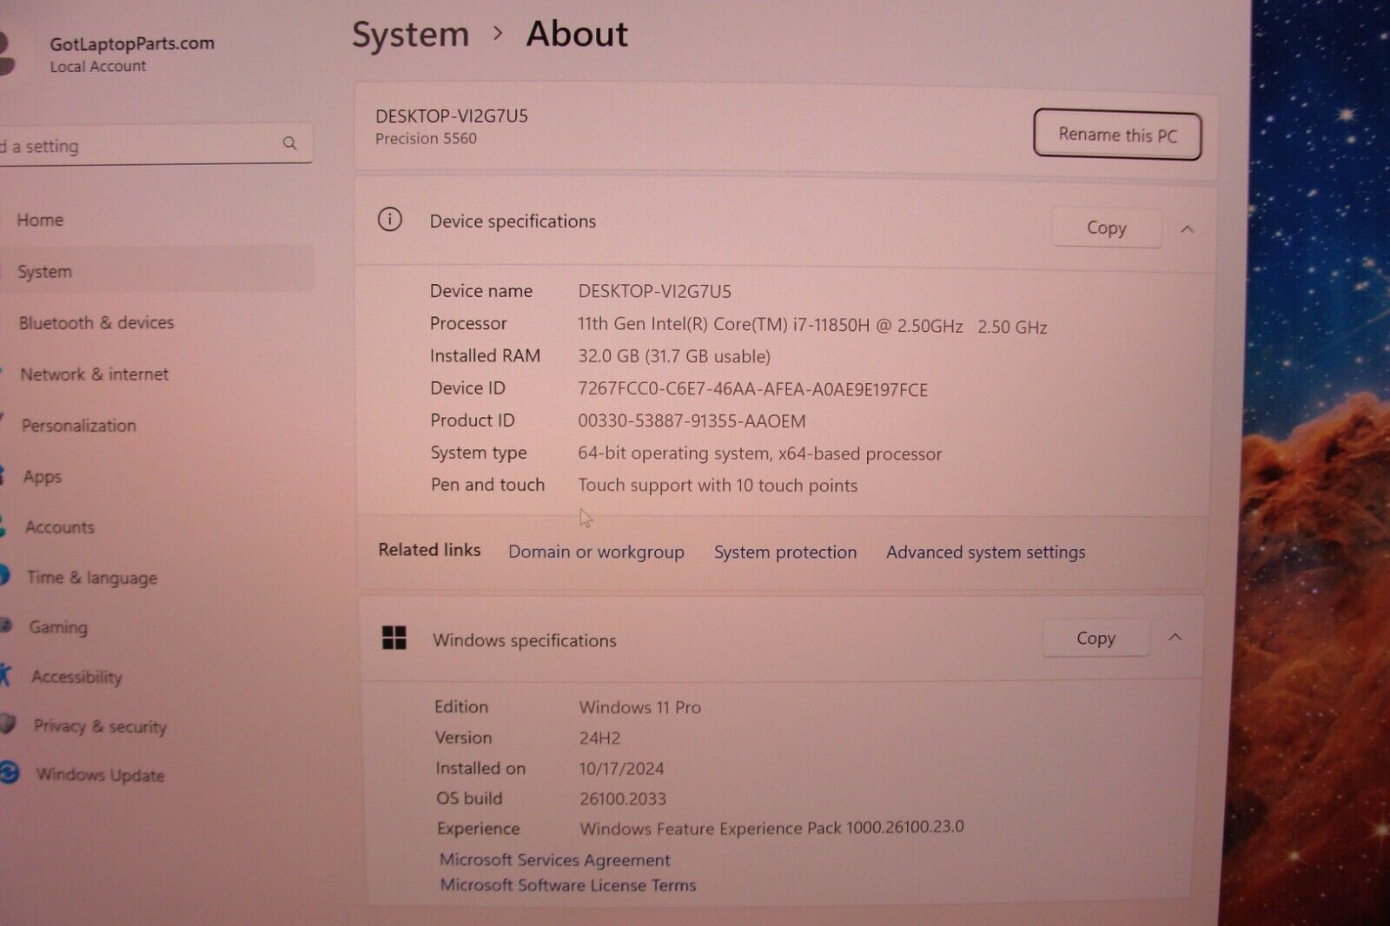Click the 64-bit operating system value
Viewport: 1390px width, 926px height.
coord(760,453)
